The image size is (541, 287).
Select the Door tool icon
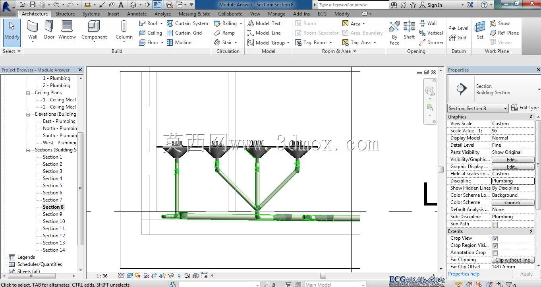click(x=49, y=27)
